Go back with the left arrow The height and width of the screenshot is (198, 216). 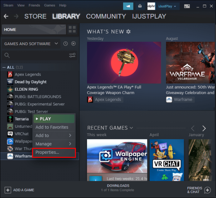(x=6, y=16)
